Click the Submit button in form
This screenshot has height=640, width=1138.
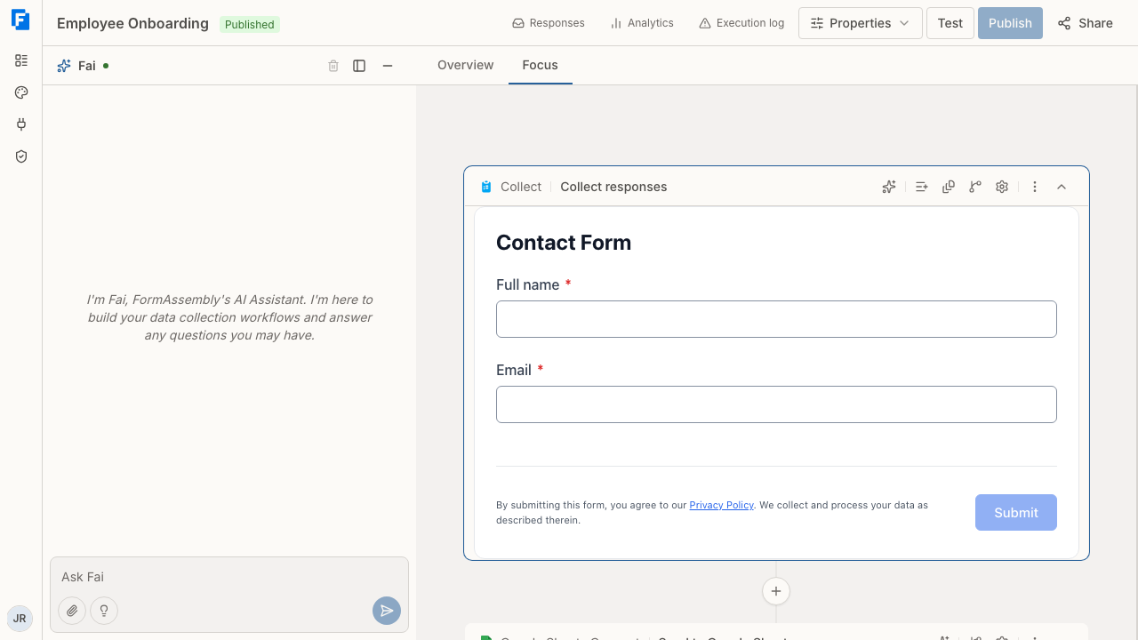tap(1016, 513)
